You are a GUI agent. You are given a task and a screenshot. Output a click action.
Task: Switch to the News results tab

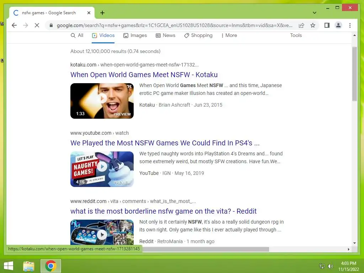pos(166,35)
